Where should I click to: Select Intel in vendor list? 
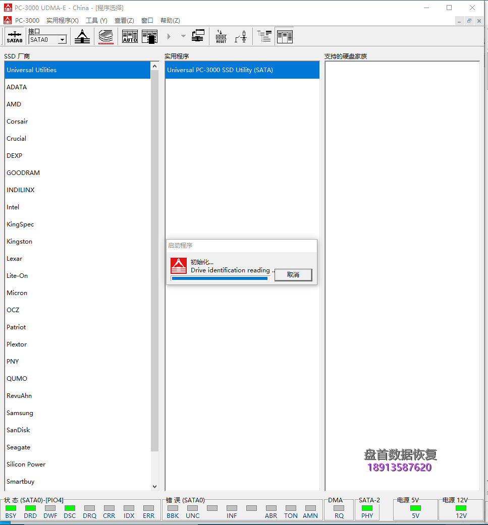coord(77,207)
